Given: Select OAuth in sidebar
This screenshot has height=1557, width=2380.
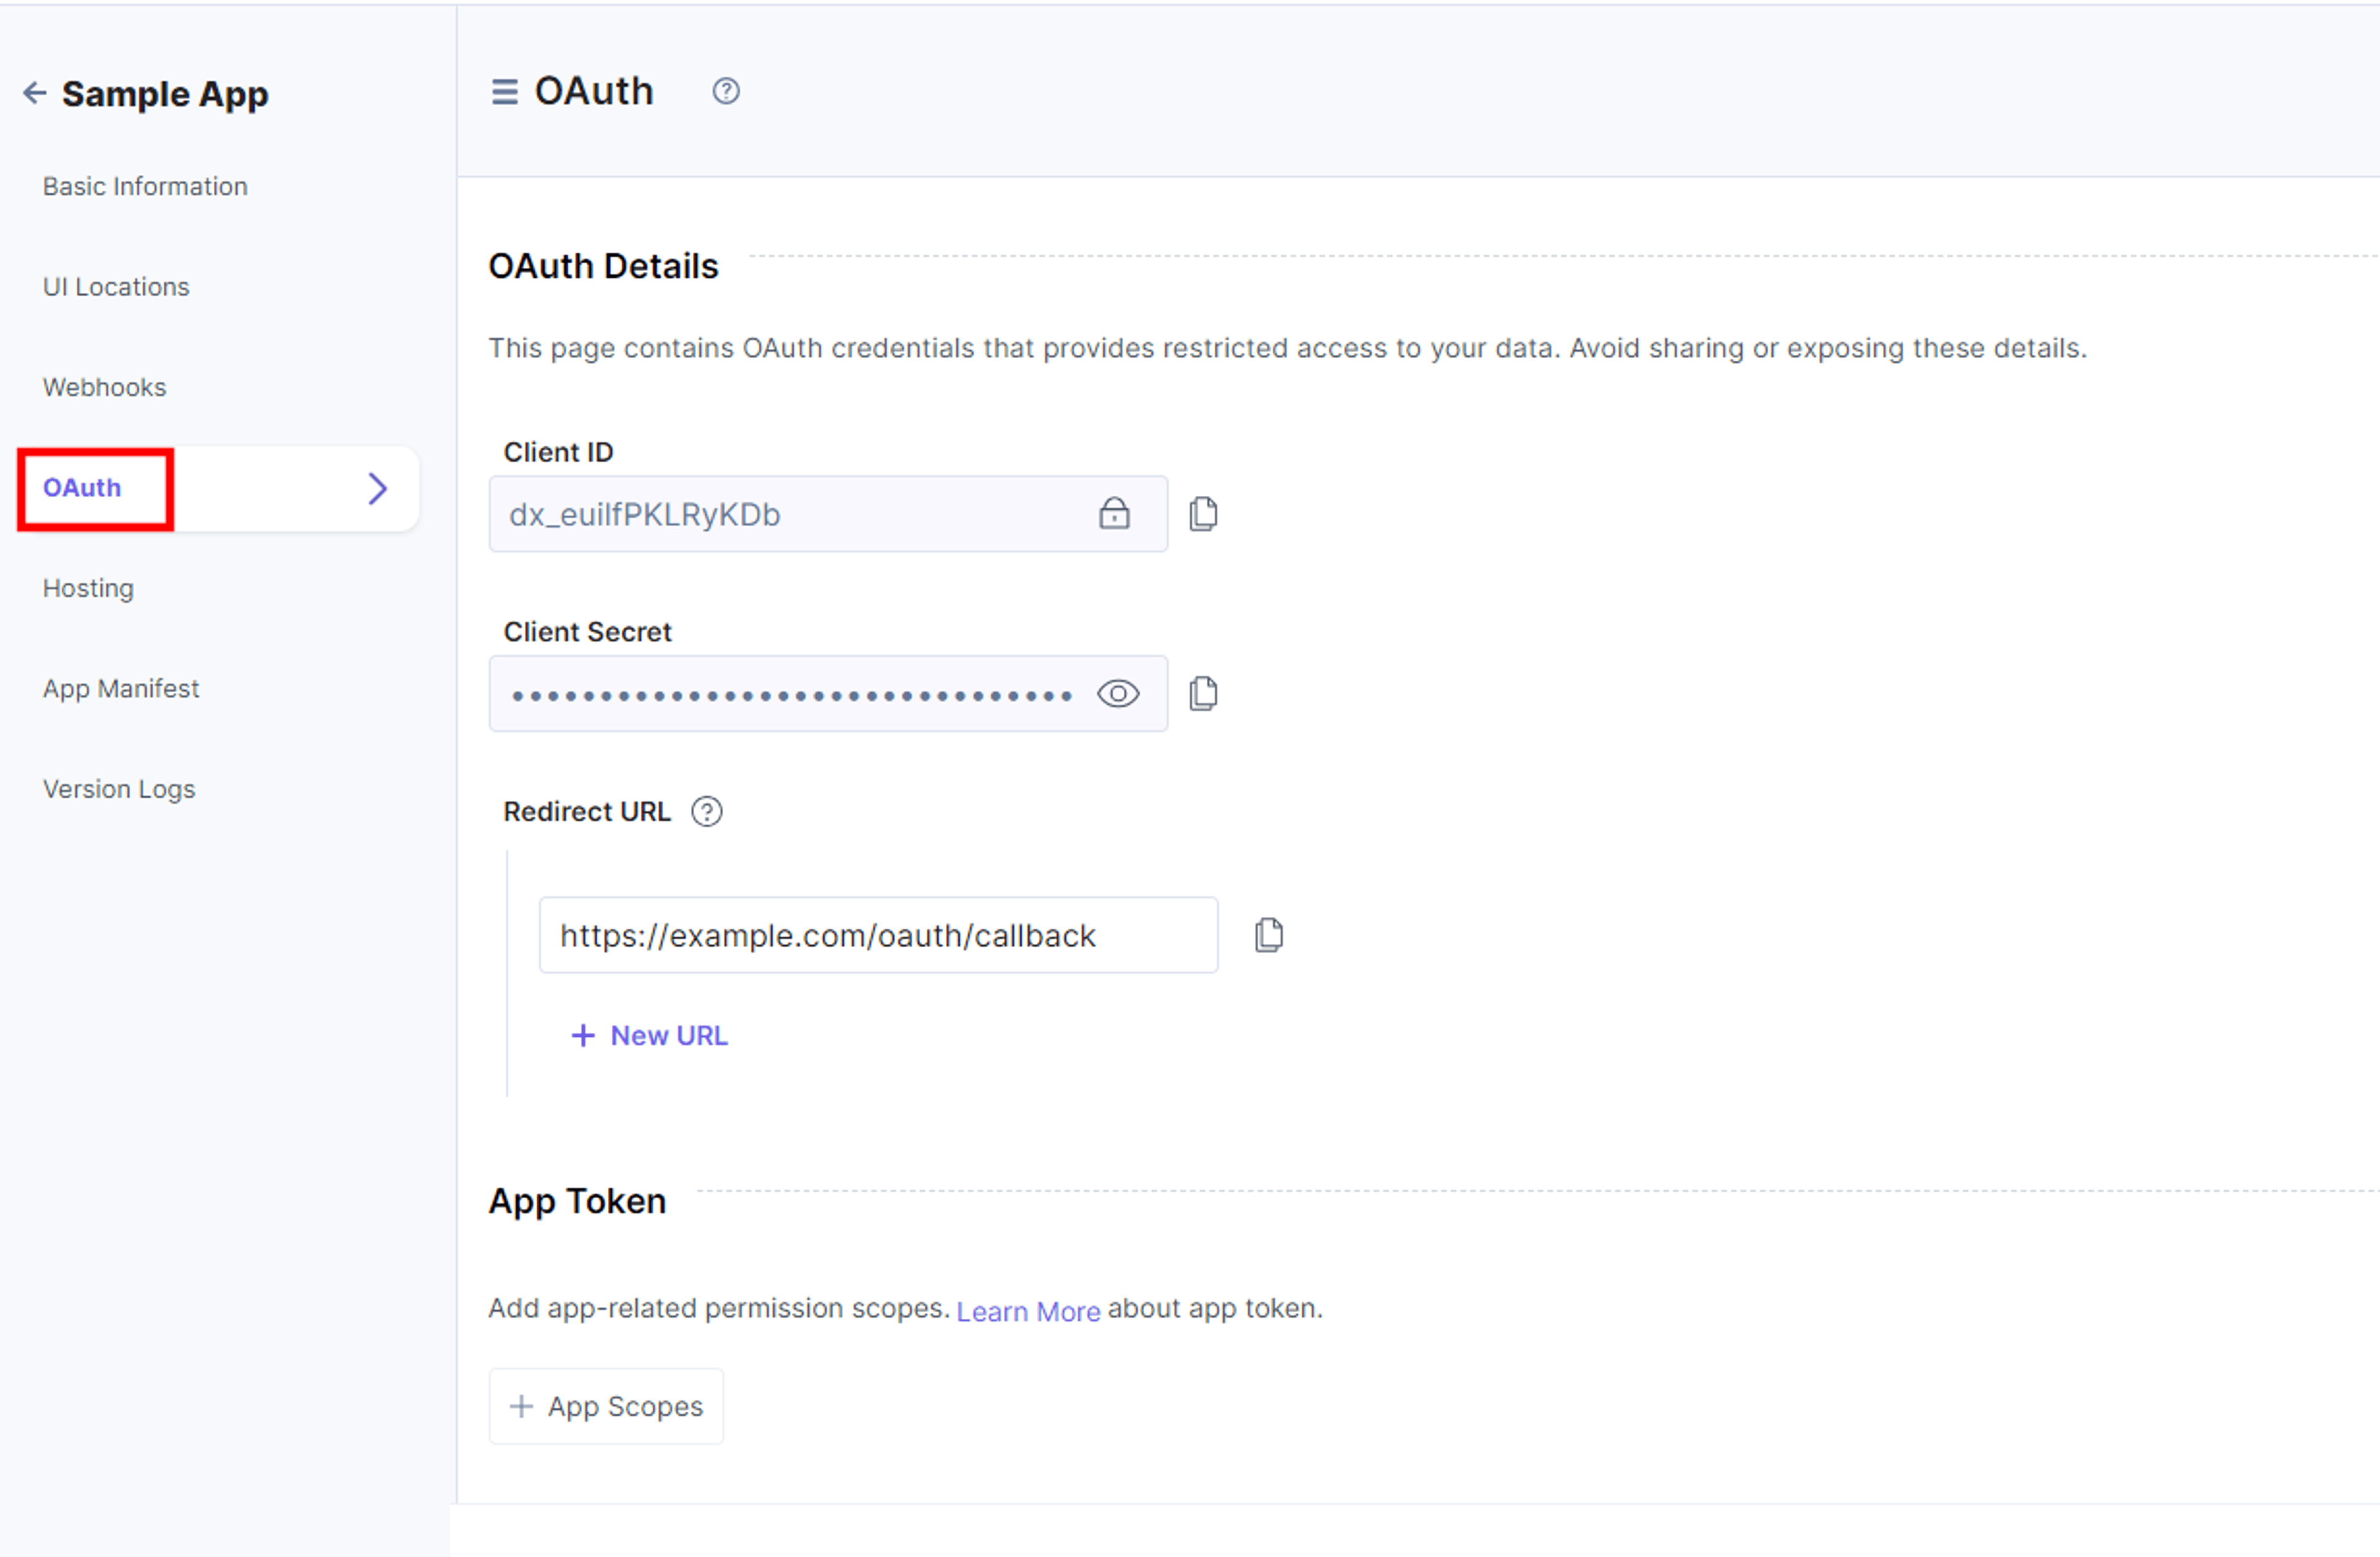Looking at the screenshot, I should click(x=82, y=488).
